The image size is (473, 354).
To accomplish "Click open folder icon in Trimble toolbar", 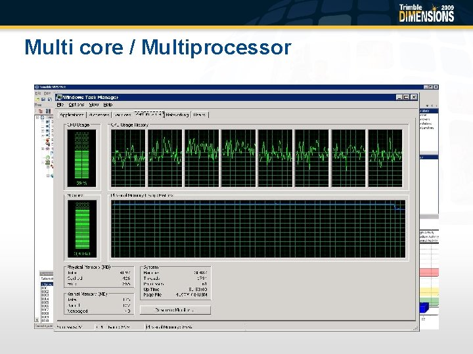I will pos(37,100).
